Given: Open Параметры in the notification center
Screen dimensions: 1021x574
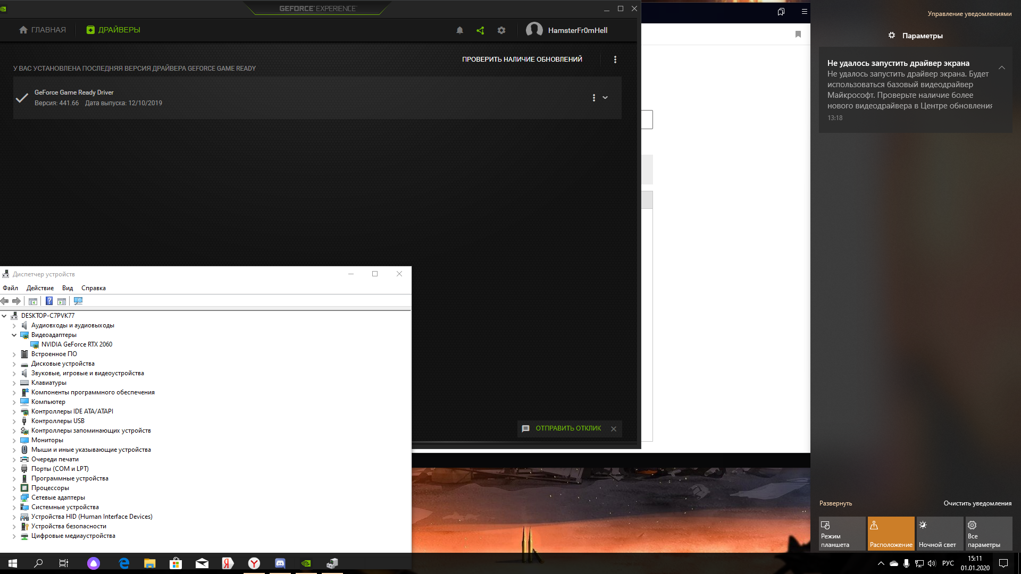Looking at the screenshot, I should [915, 36].
